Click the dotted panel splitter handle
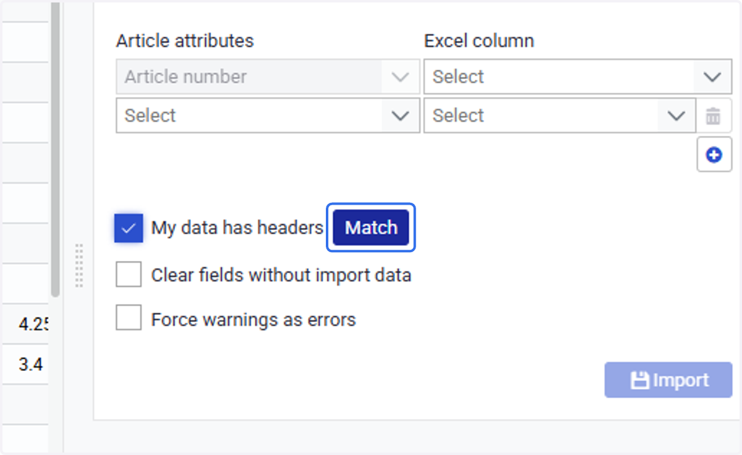This screenshot has height=455, width=742. pyautogui.click(x=79, y=265)
